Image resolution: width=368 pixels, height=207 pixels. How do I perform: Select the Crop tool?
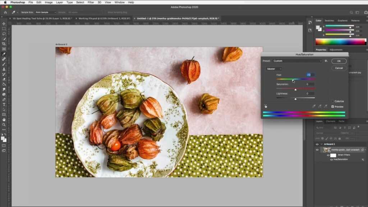tap(4, 43)
